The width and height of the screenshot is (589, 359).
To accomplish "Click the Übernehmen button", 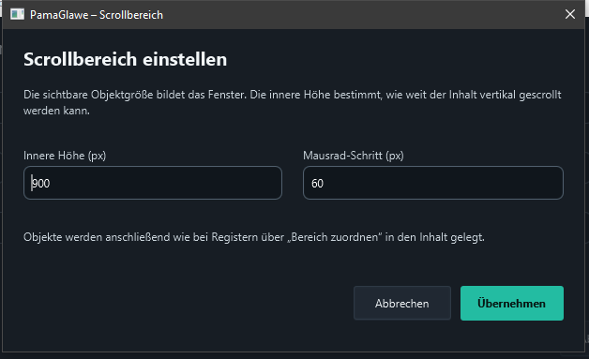I will pyautogui.click(x=511, y=303).
